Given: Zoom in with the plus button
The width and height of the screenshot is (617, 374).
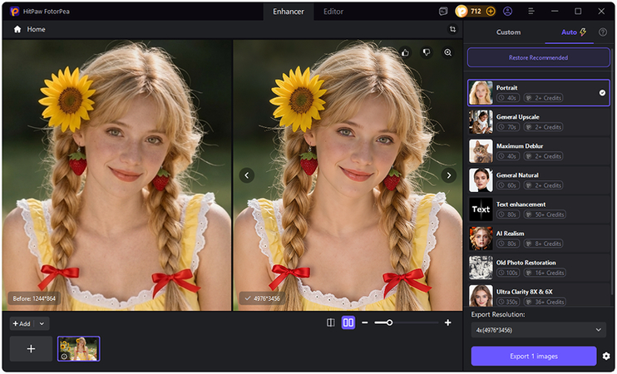Looking at the screenshot, I should pos(448,322).
